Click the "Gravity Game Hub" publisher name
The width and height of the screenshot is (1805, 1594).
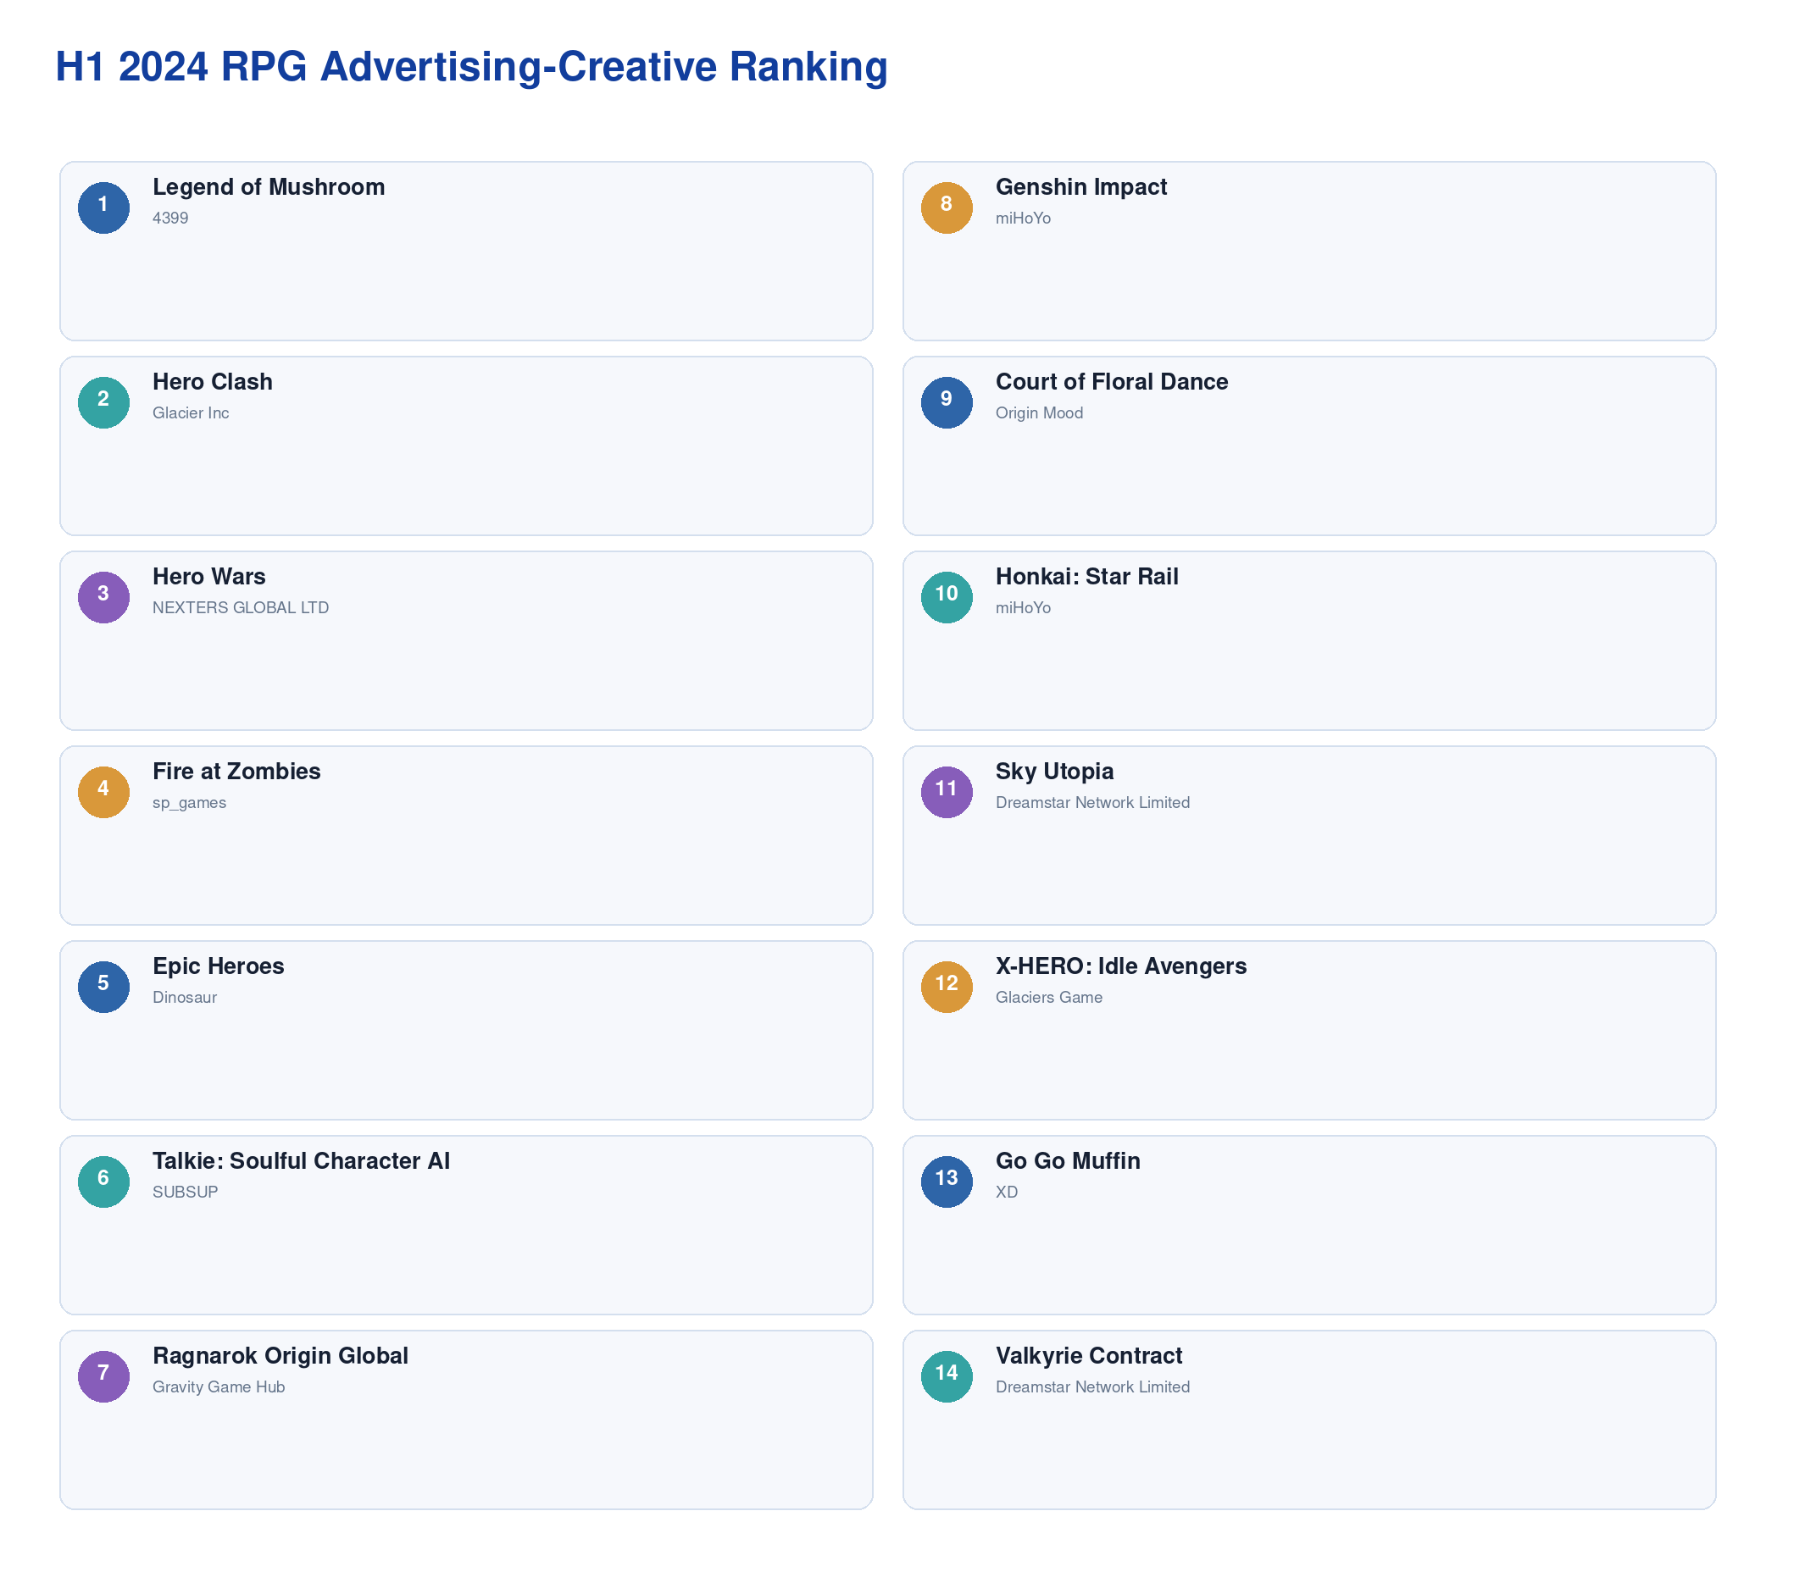[219, 1389]
